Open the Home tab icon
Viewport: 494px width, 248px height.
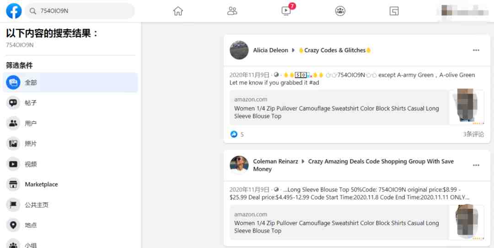[x=178, y=11]
